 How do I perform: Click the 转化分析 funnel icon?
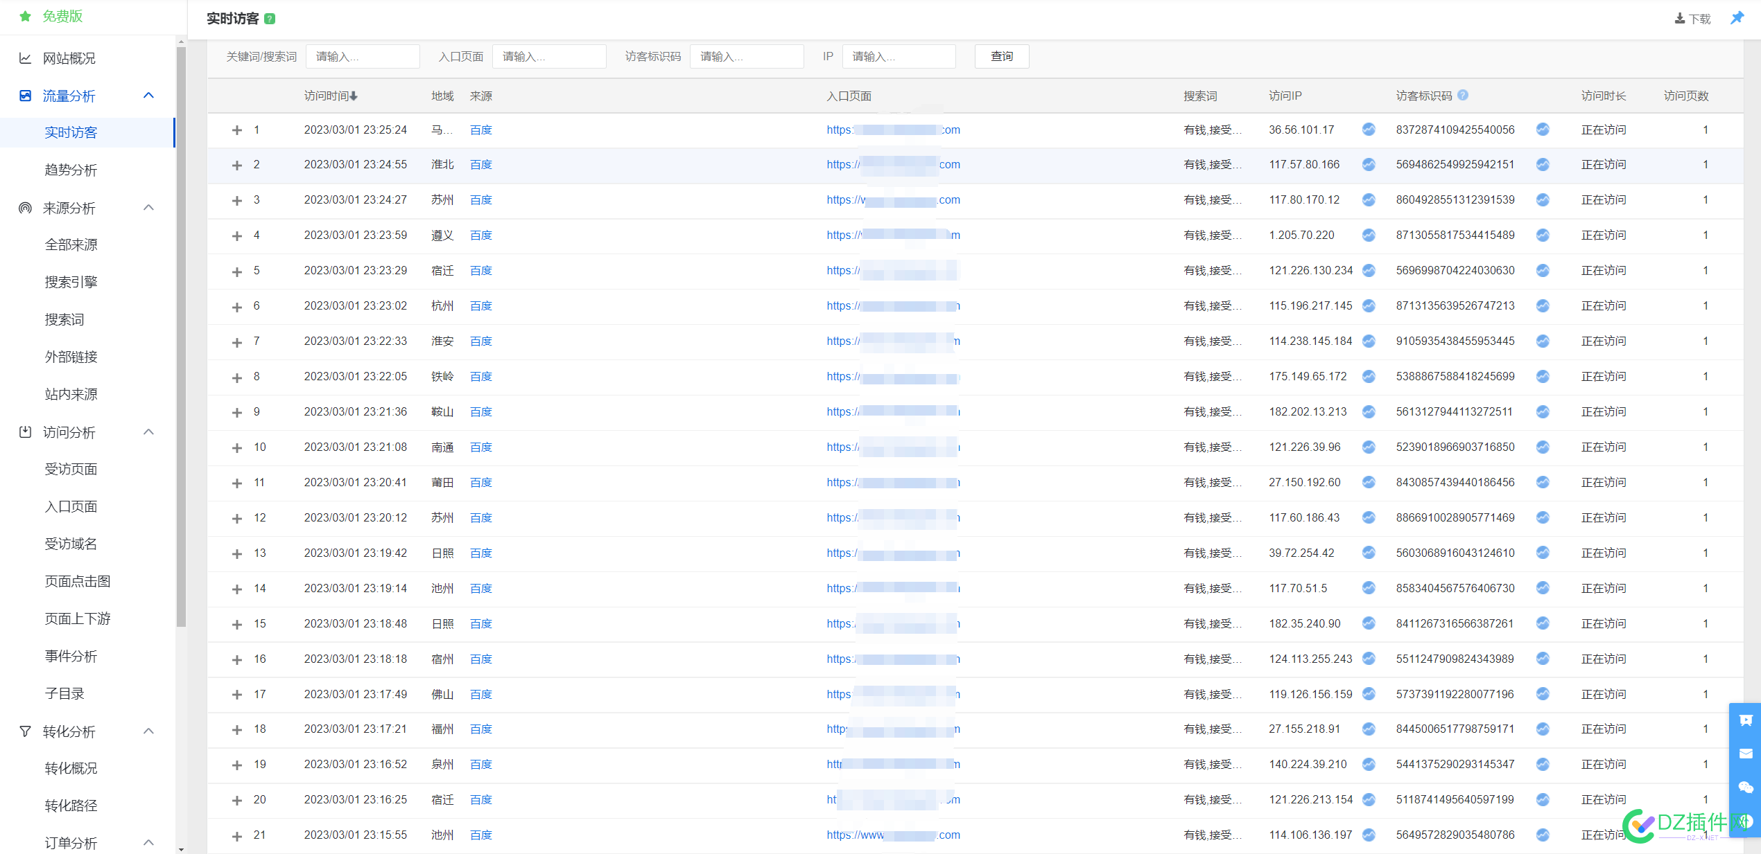click(x=25, y=731)
